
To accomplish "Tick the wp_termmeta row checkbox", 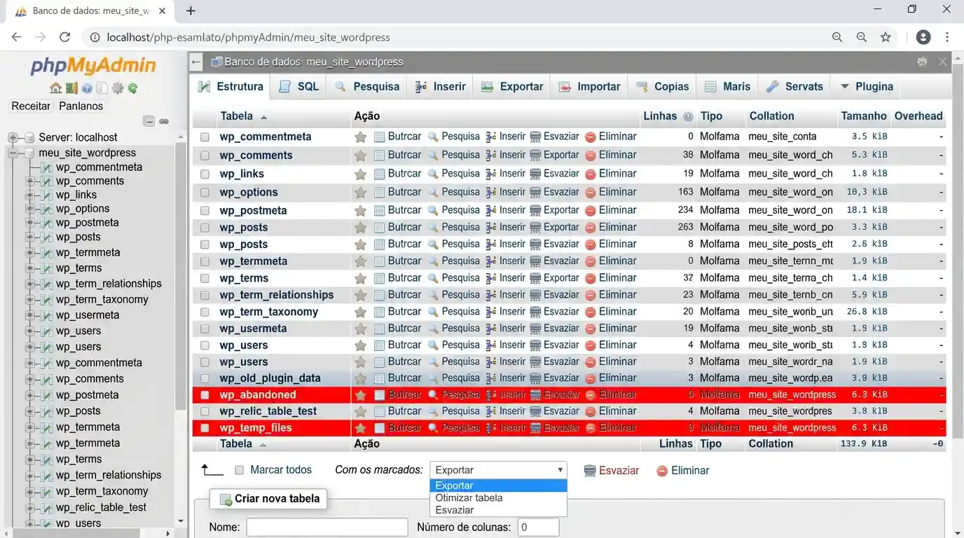I will (205, 261).
